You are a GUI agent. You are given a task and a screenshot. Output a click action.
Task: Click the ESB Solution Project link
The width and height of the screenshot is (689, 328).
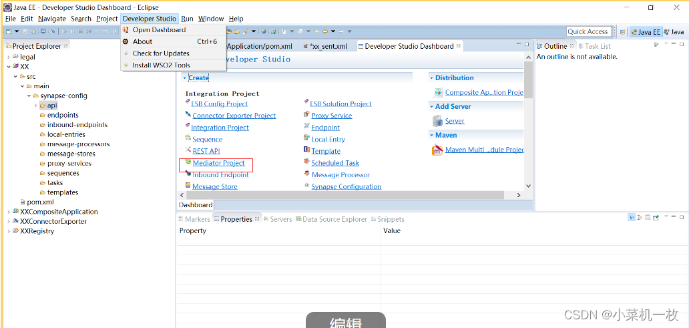point(340,104)
